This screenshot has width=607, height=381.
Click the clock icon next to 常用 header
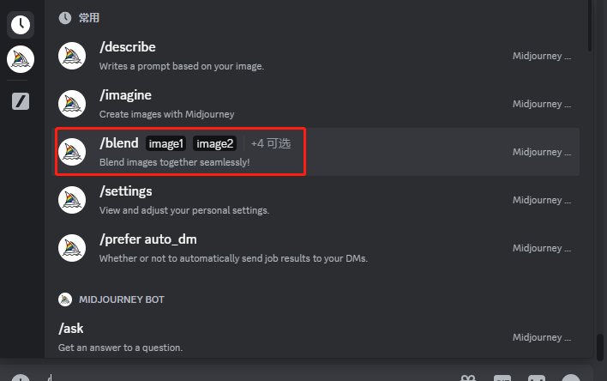click(x=65, y=18)
